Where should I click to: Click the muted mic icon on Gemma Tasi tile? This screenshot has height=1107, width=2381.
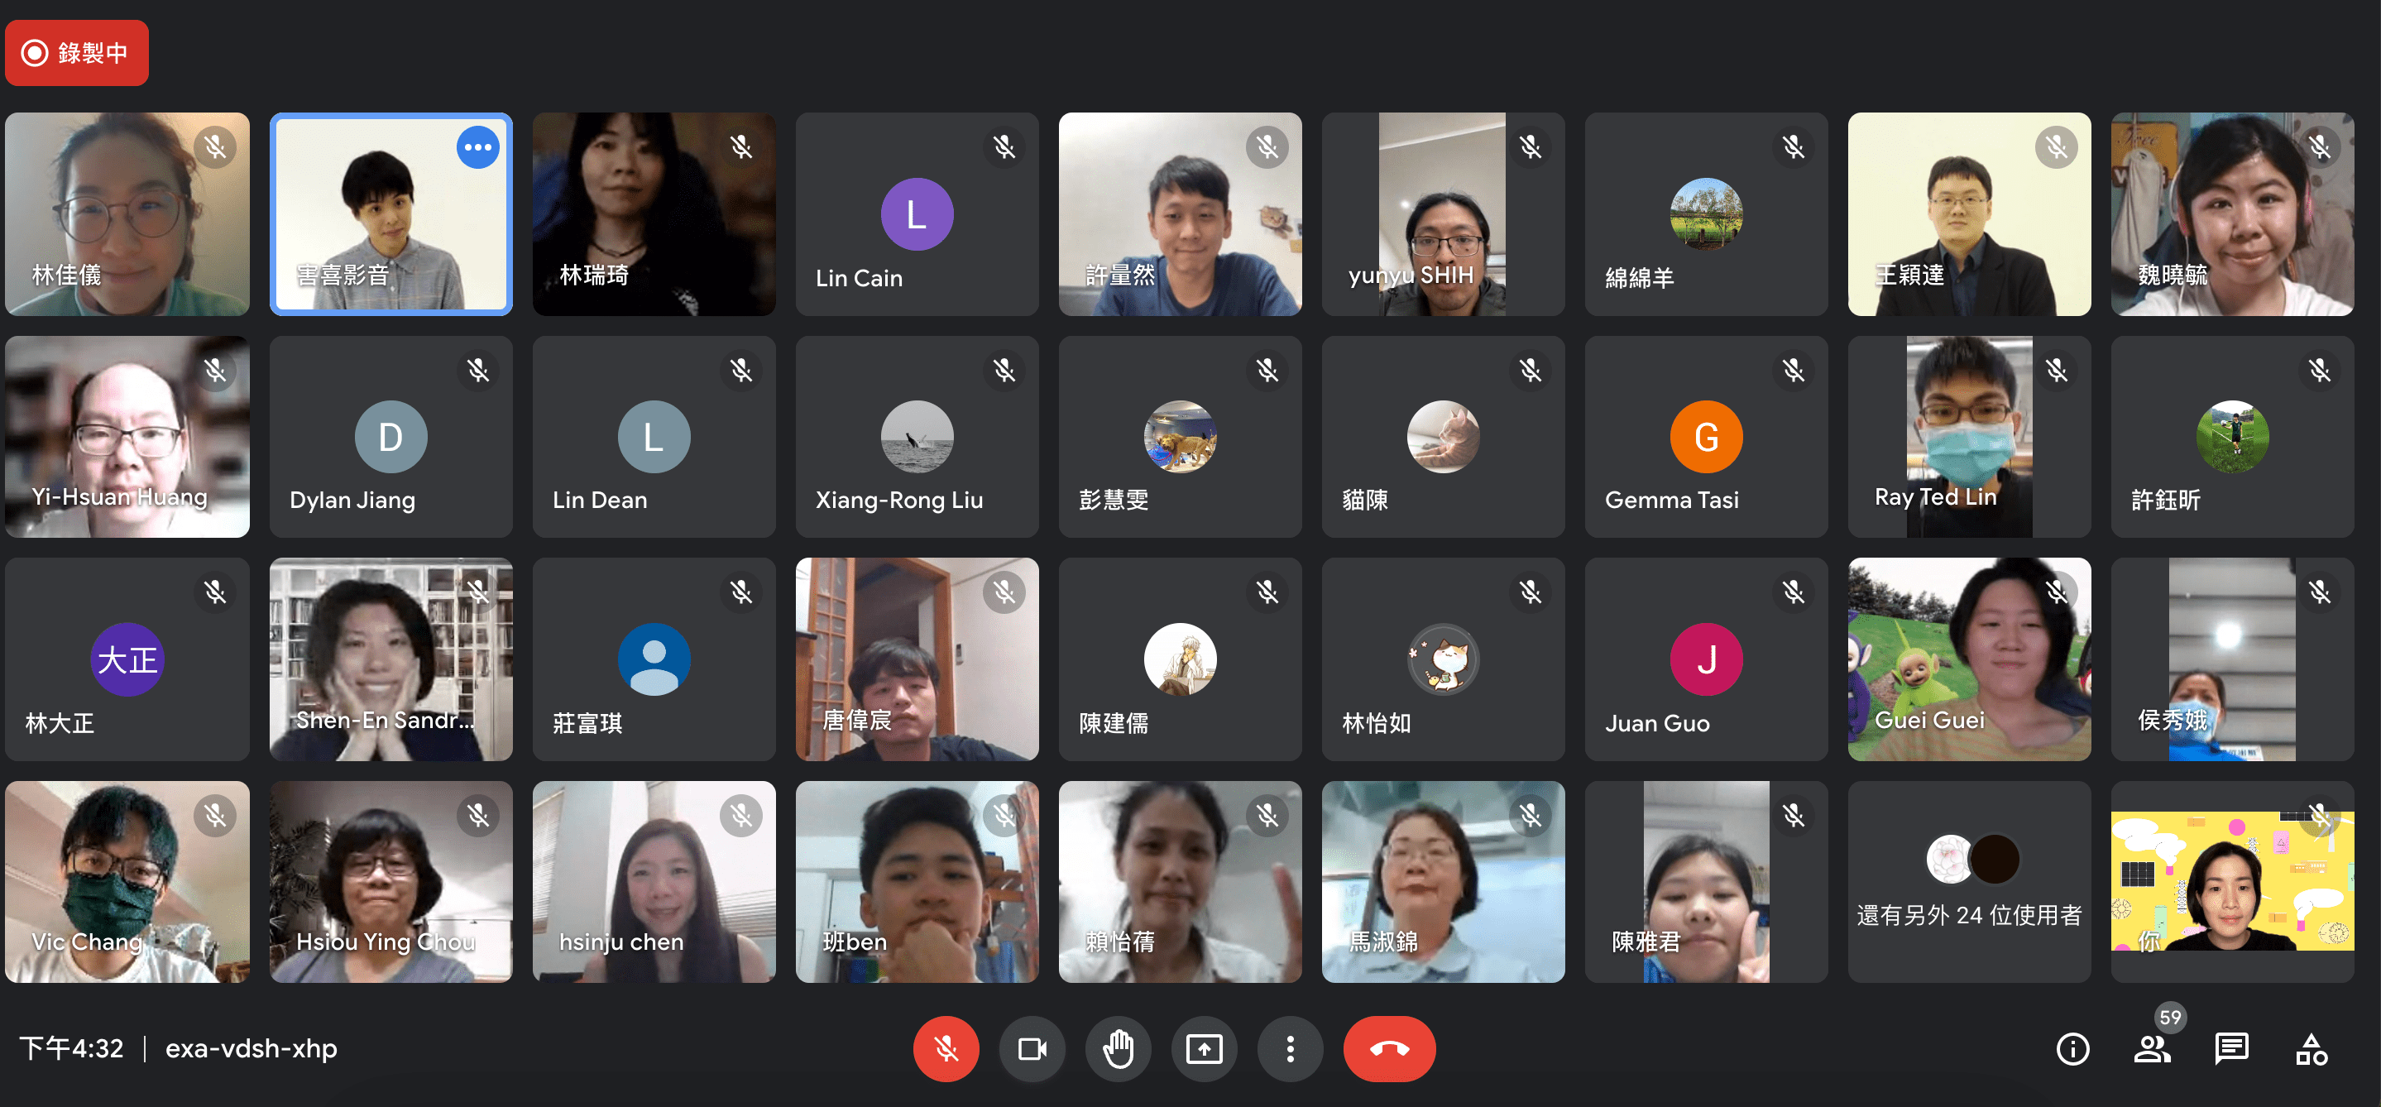[x=1793, y=371]
